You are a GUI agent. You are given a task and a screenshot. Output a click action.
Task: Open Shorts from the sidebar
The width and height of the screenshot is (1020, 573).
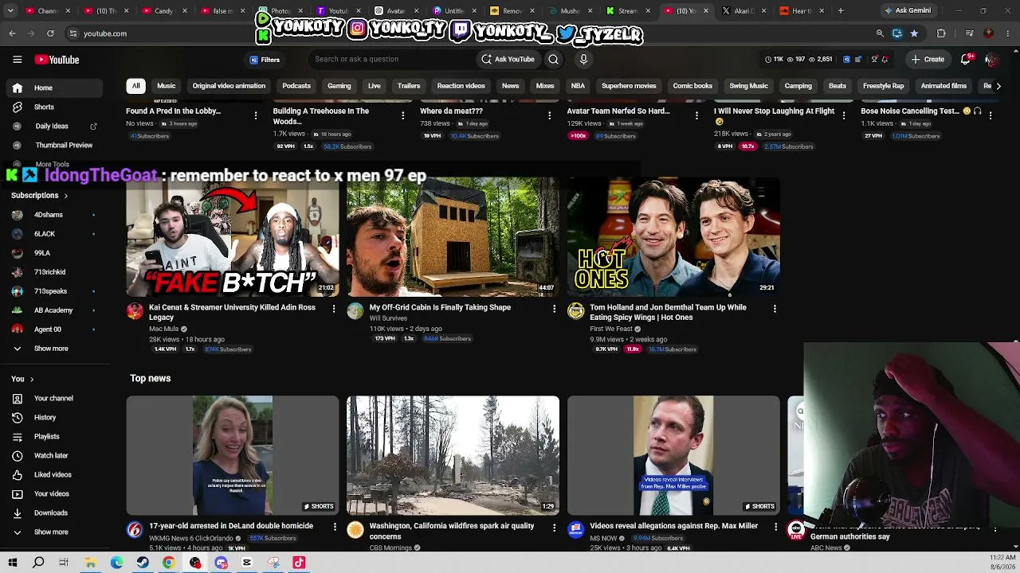pyautogui.click(x=45, y=107)
